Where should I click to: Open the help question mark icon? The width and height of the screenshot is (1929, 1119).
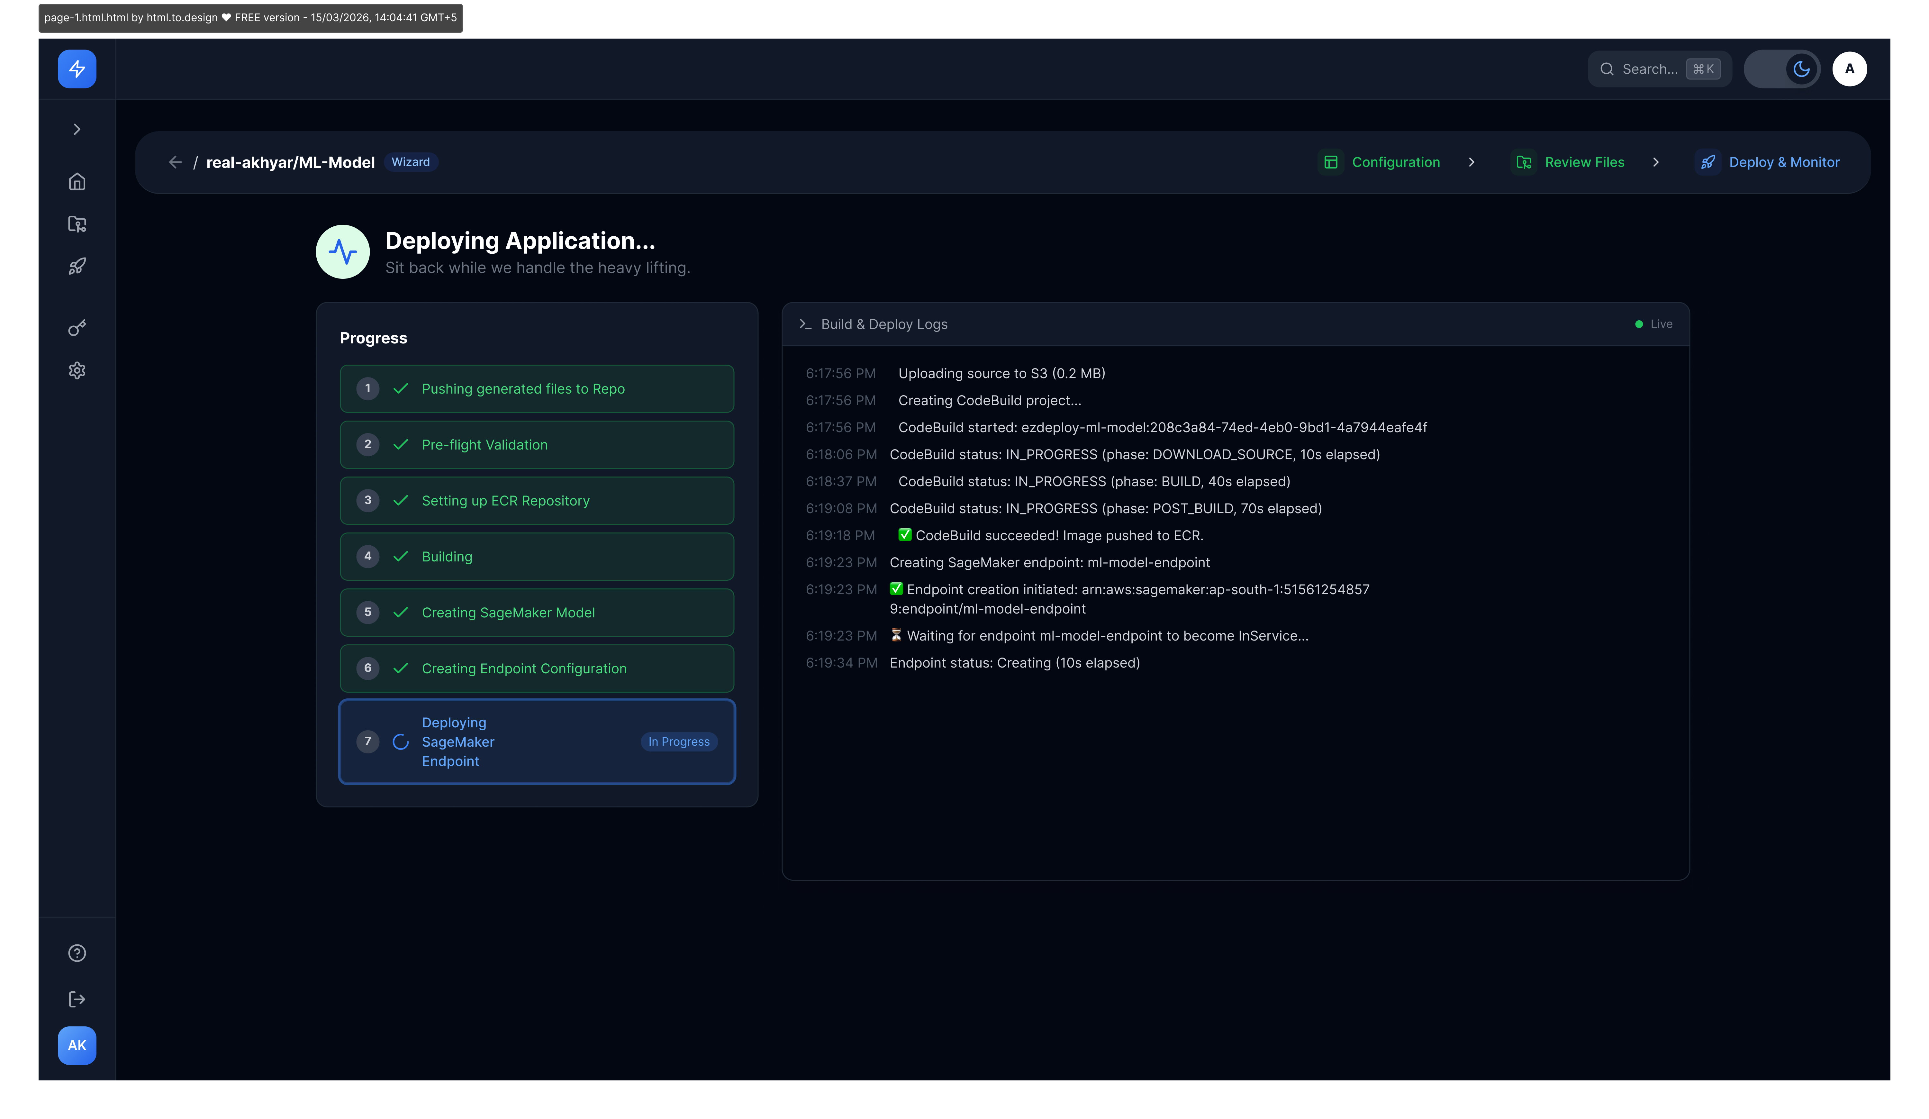77,953
